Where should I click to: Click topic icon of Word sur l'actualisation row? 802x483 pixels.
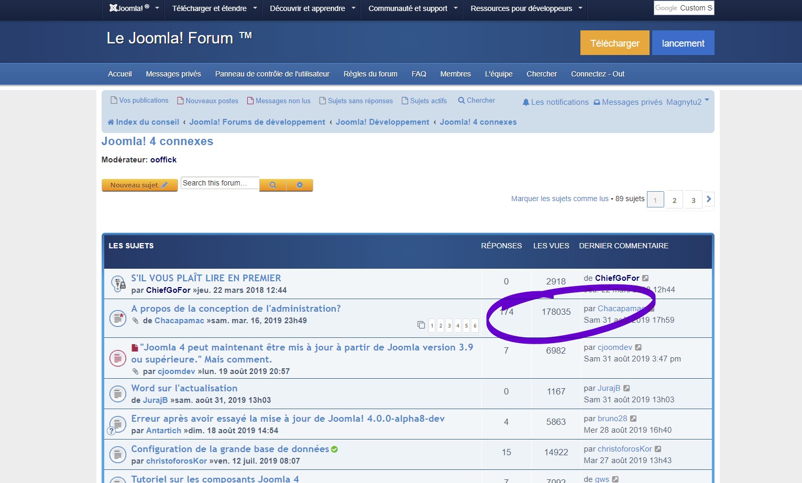click(118, 394)
